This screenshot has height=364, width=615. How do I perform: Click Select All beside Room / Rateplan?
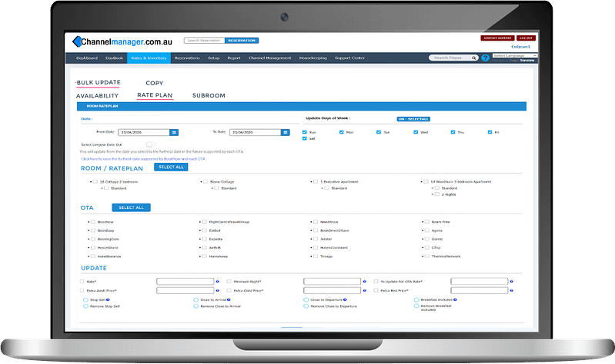pos(171,167)
